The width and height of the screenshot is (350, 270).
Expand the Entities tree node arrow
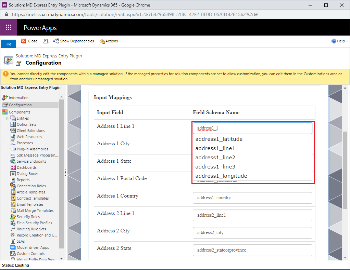(x=7, y=118)
